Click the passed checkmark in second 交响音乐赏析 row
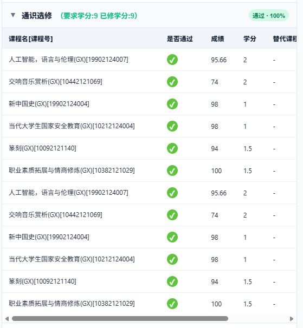 172,215
